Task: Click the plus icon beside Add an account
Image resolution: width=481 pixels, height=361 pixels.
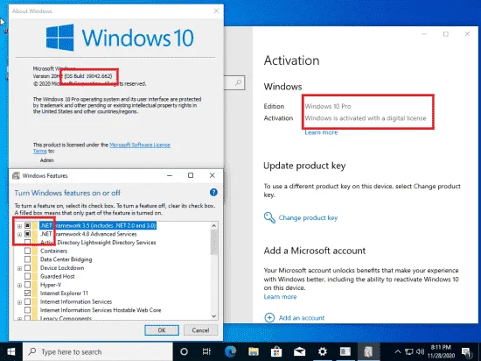Action: click(269, 318)
